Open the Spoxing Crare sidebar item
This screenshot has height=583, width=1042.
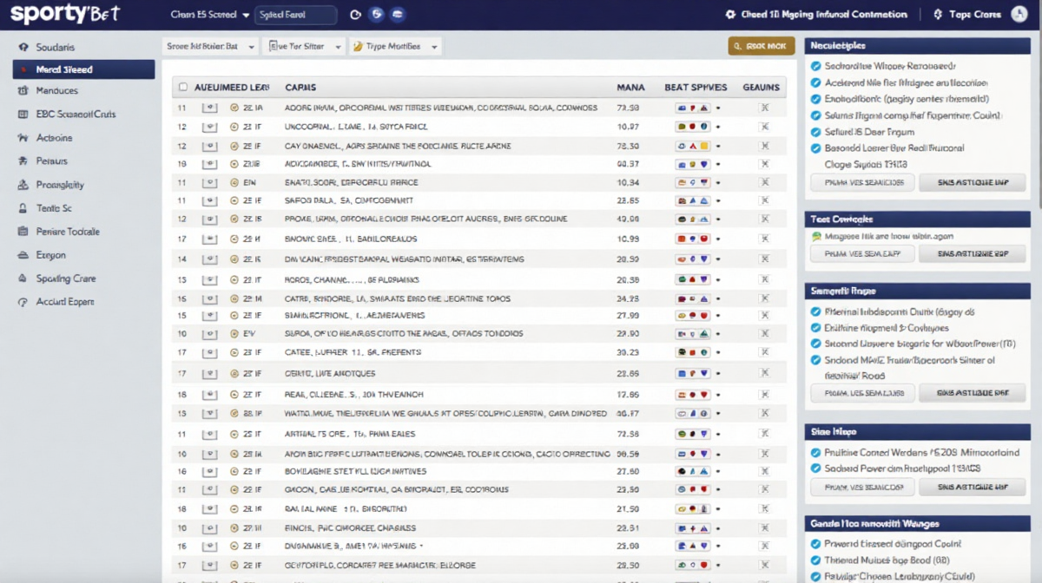pyautogui.click(x=66, y=278)
